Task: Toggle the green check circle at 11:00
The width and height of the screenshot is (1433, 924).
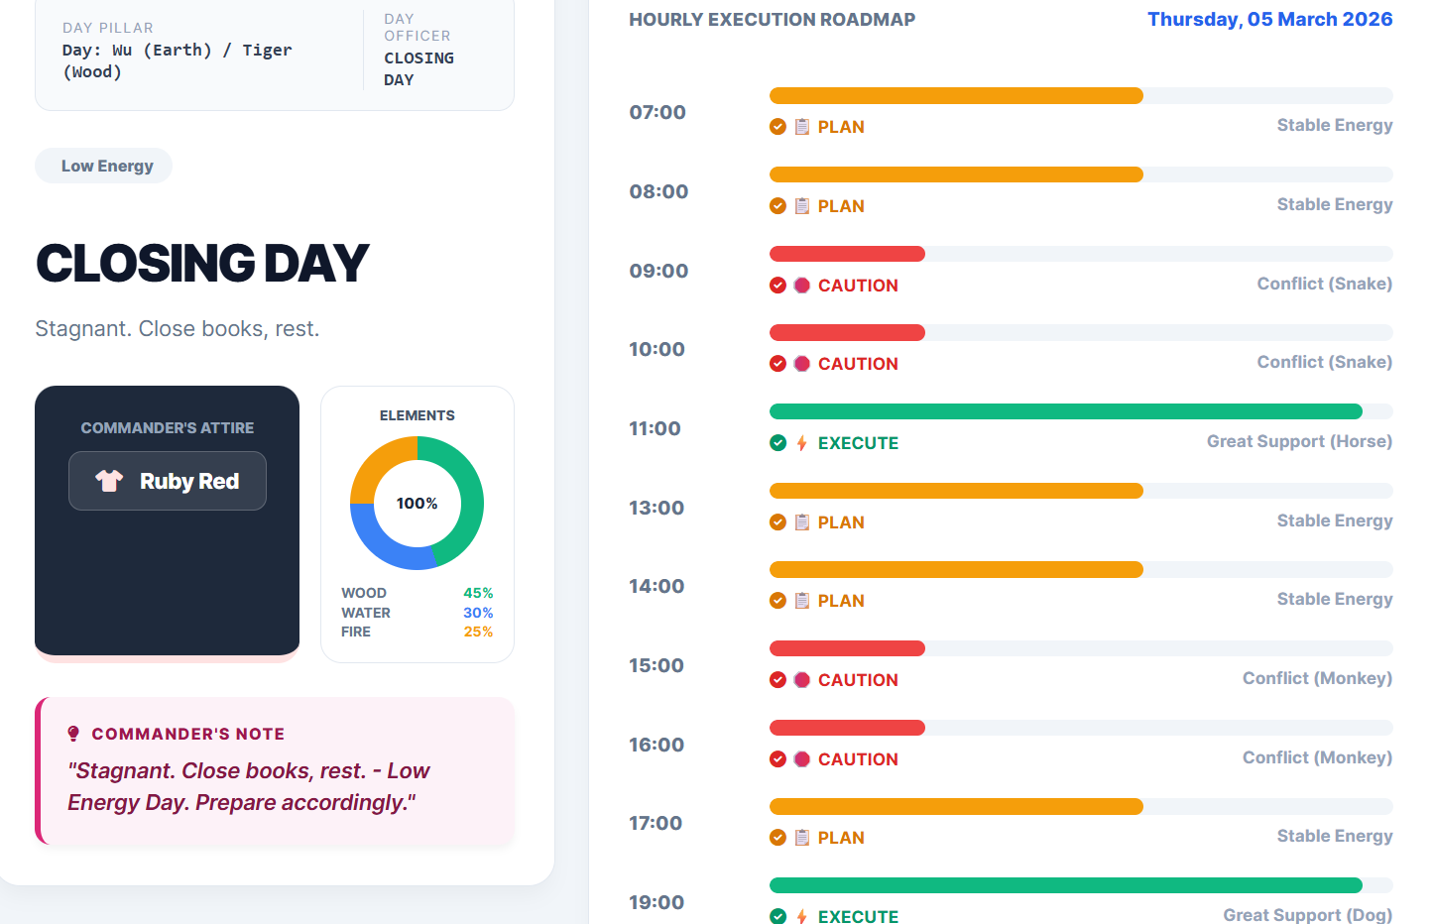Action: [778, 443]
